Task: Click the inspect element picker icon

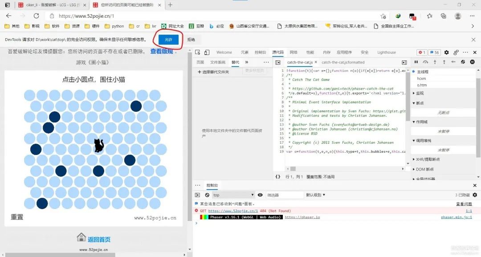Action: [198, 52]
